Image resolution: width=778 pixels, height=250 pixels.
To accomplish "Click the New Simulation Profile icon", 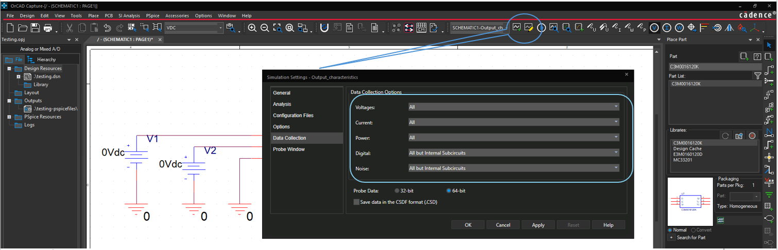I will pyautogui.click(x=516, y=28).
